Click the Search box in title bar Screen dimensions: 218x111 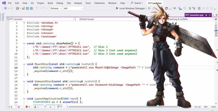[x=137, y=3]
